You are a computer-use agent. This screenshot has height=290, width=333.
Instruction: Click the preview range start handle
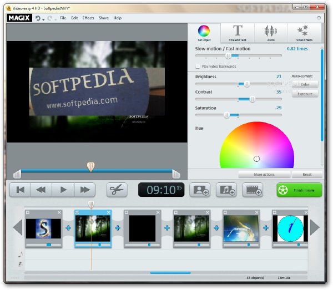click(17, 174)
